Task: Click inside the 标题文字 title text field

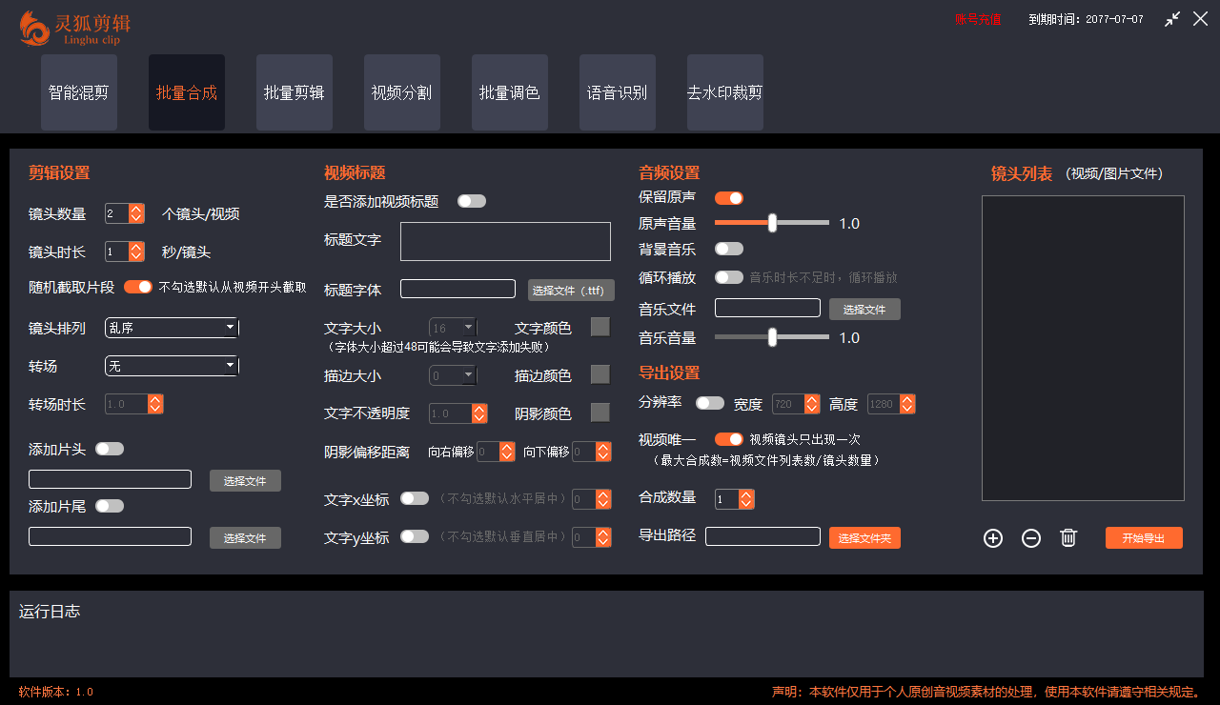Action: pyautogui.click(x=504, y=241)
